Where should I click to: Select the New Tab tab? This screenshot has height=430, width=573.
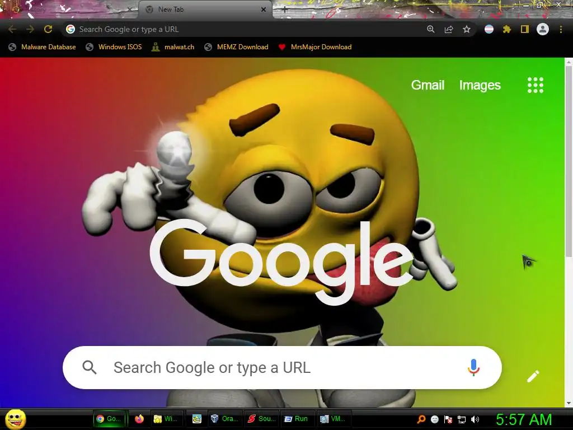(205, 10)
